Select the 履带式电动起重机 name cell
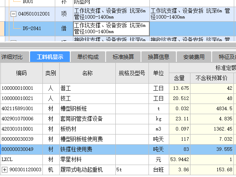 [88, 169]
